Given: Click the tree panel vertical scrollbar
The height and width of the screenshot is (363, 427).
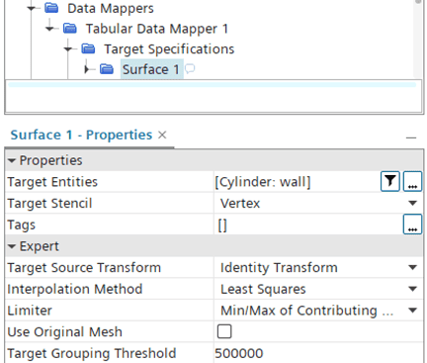Looking at the screenshot, I should (418, 39).
